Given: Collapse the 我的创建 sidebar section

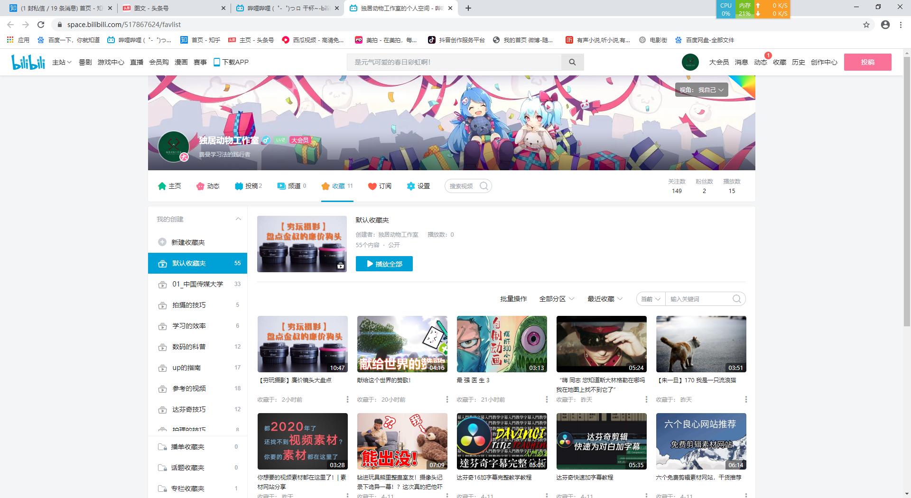Looking at the screenshot, I should [x=239, y=219].
